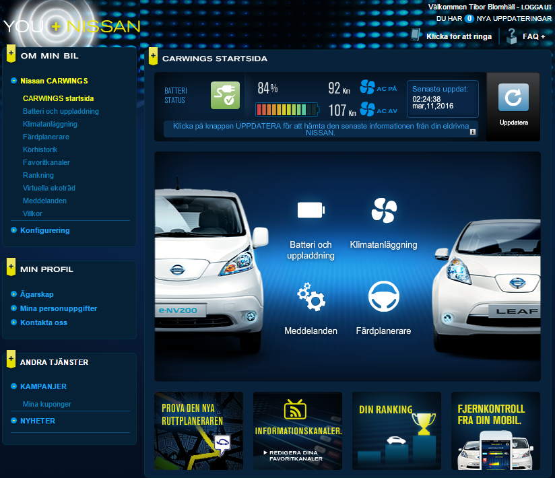Screen dimensions: 555x478
Task: Click the notification count badge showing 0
Action: [x=469, y=18]
